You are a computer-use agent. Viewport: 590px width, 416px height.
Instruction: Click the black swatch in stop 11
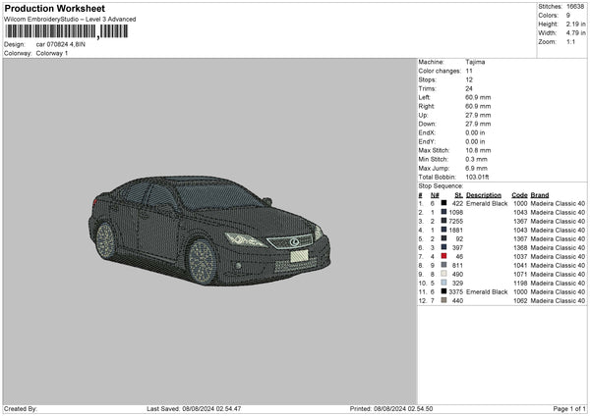[x=443, y=291]
